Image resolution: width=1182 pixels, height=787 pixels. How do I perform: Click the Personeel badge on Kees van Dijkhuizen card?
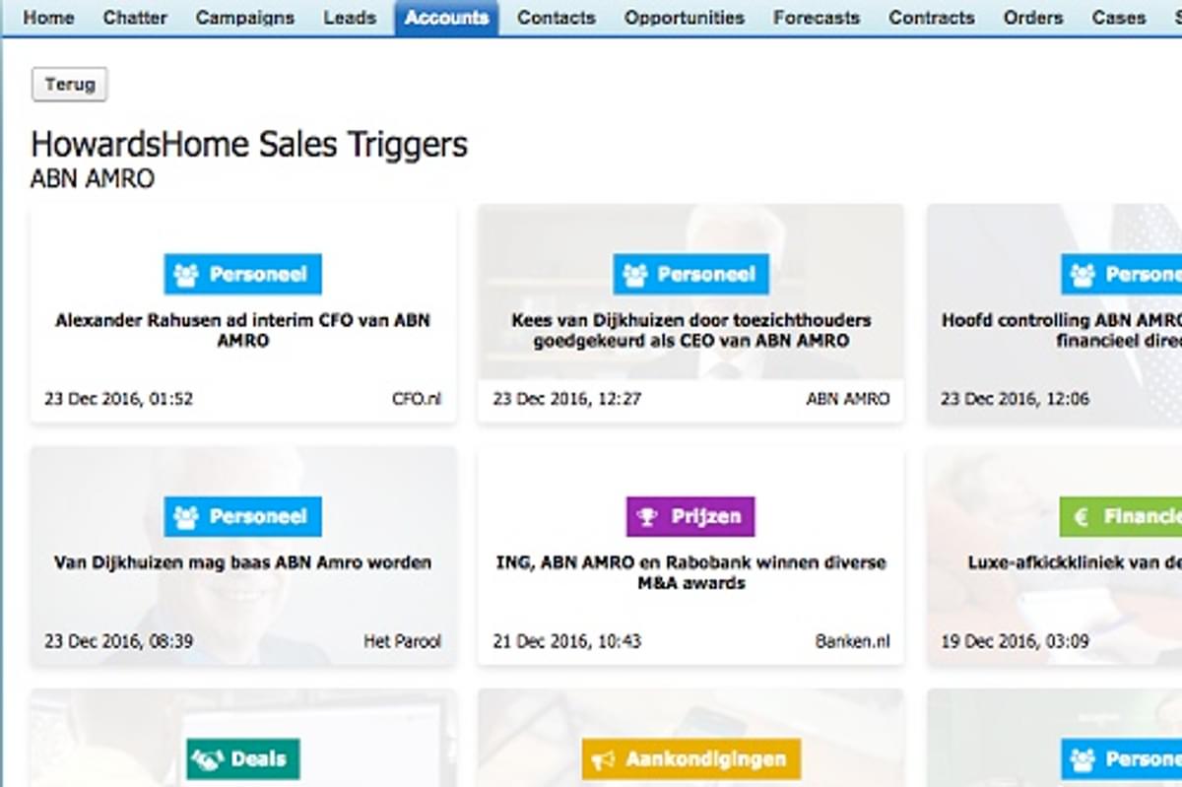(x=690, y=274)
